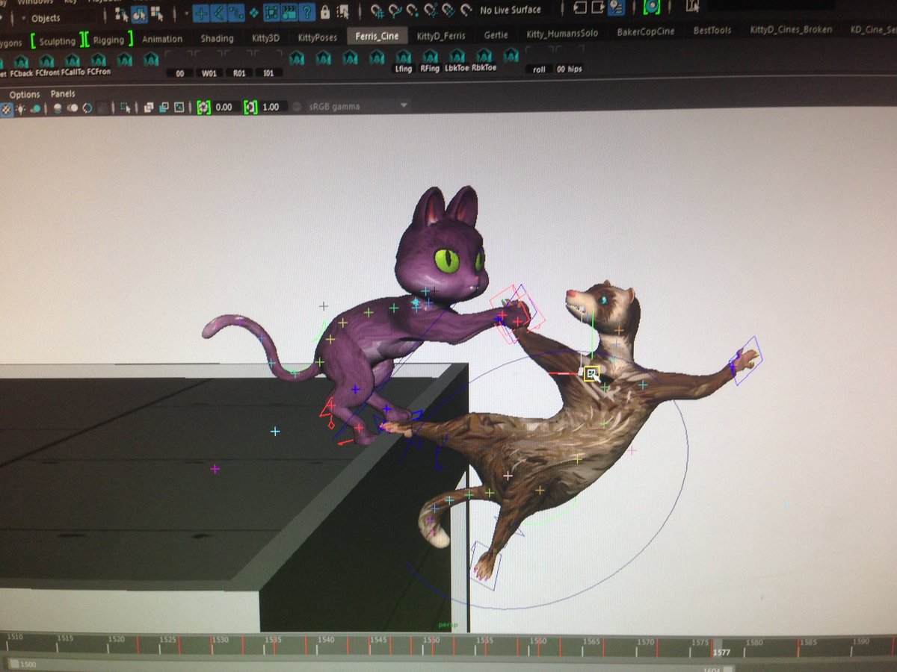Image resolution: width=897 pixels, height=672 pixels.
Task: Click the R01 shelf button
Action: coord(239,73)
